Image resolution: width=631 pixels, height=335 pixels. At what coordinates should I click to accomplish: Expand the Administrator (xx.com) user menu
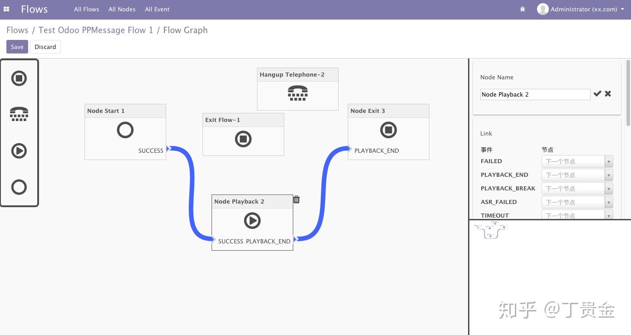pos(587,9)
